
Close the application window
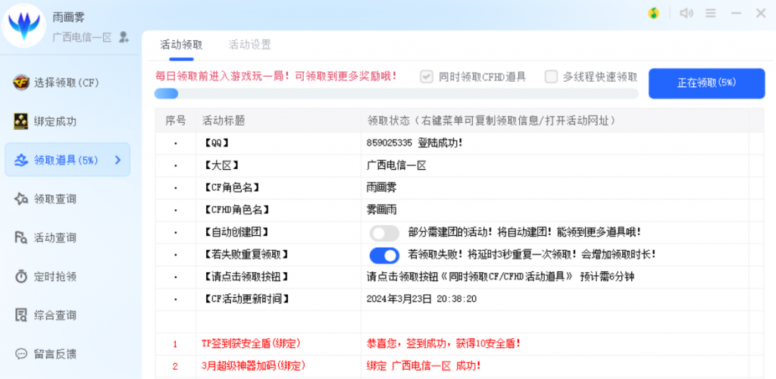761,14
